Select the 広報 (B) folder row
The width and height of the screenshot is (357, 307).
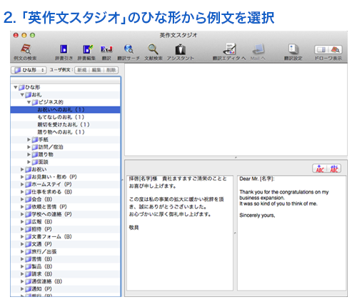[x=66, y=222]
